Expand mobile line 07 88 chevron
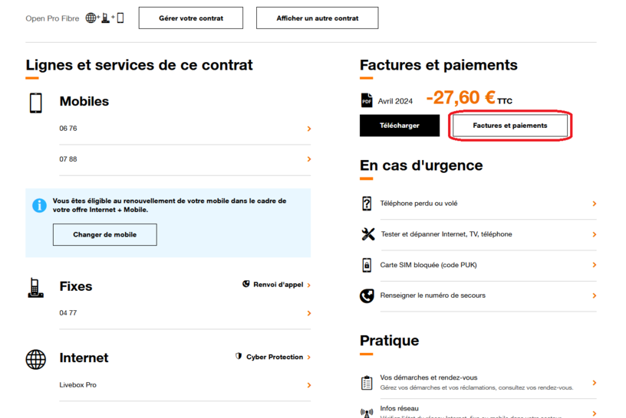The width and height of the screenshot is (626, 418). point(309,159)
